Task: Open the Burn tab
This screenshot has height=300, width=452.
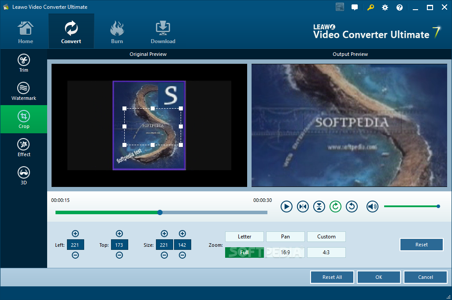Action: [117, 32]
